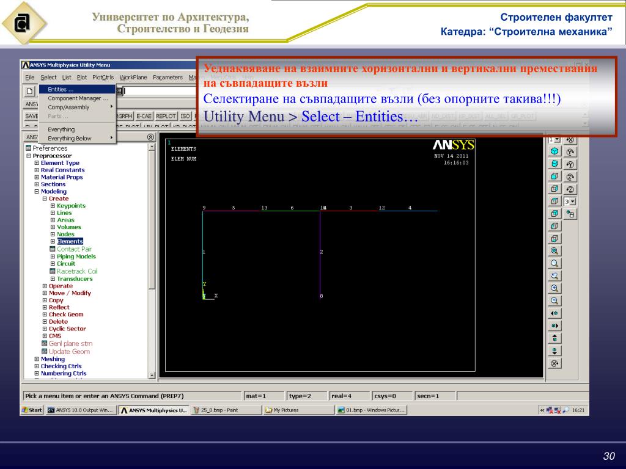This screenshot has height=469, width=626.
Task: Click the pan model left arrow icon
Action: coord(554,313)
